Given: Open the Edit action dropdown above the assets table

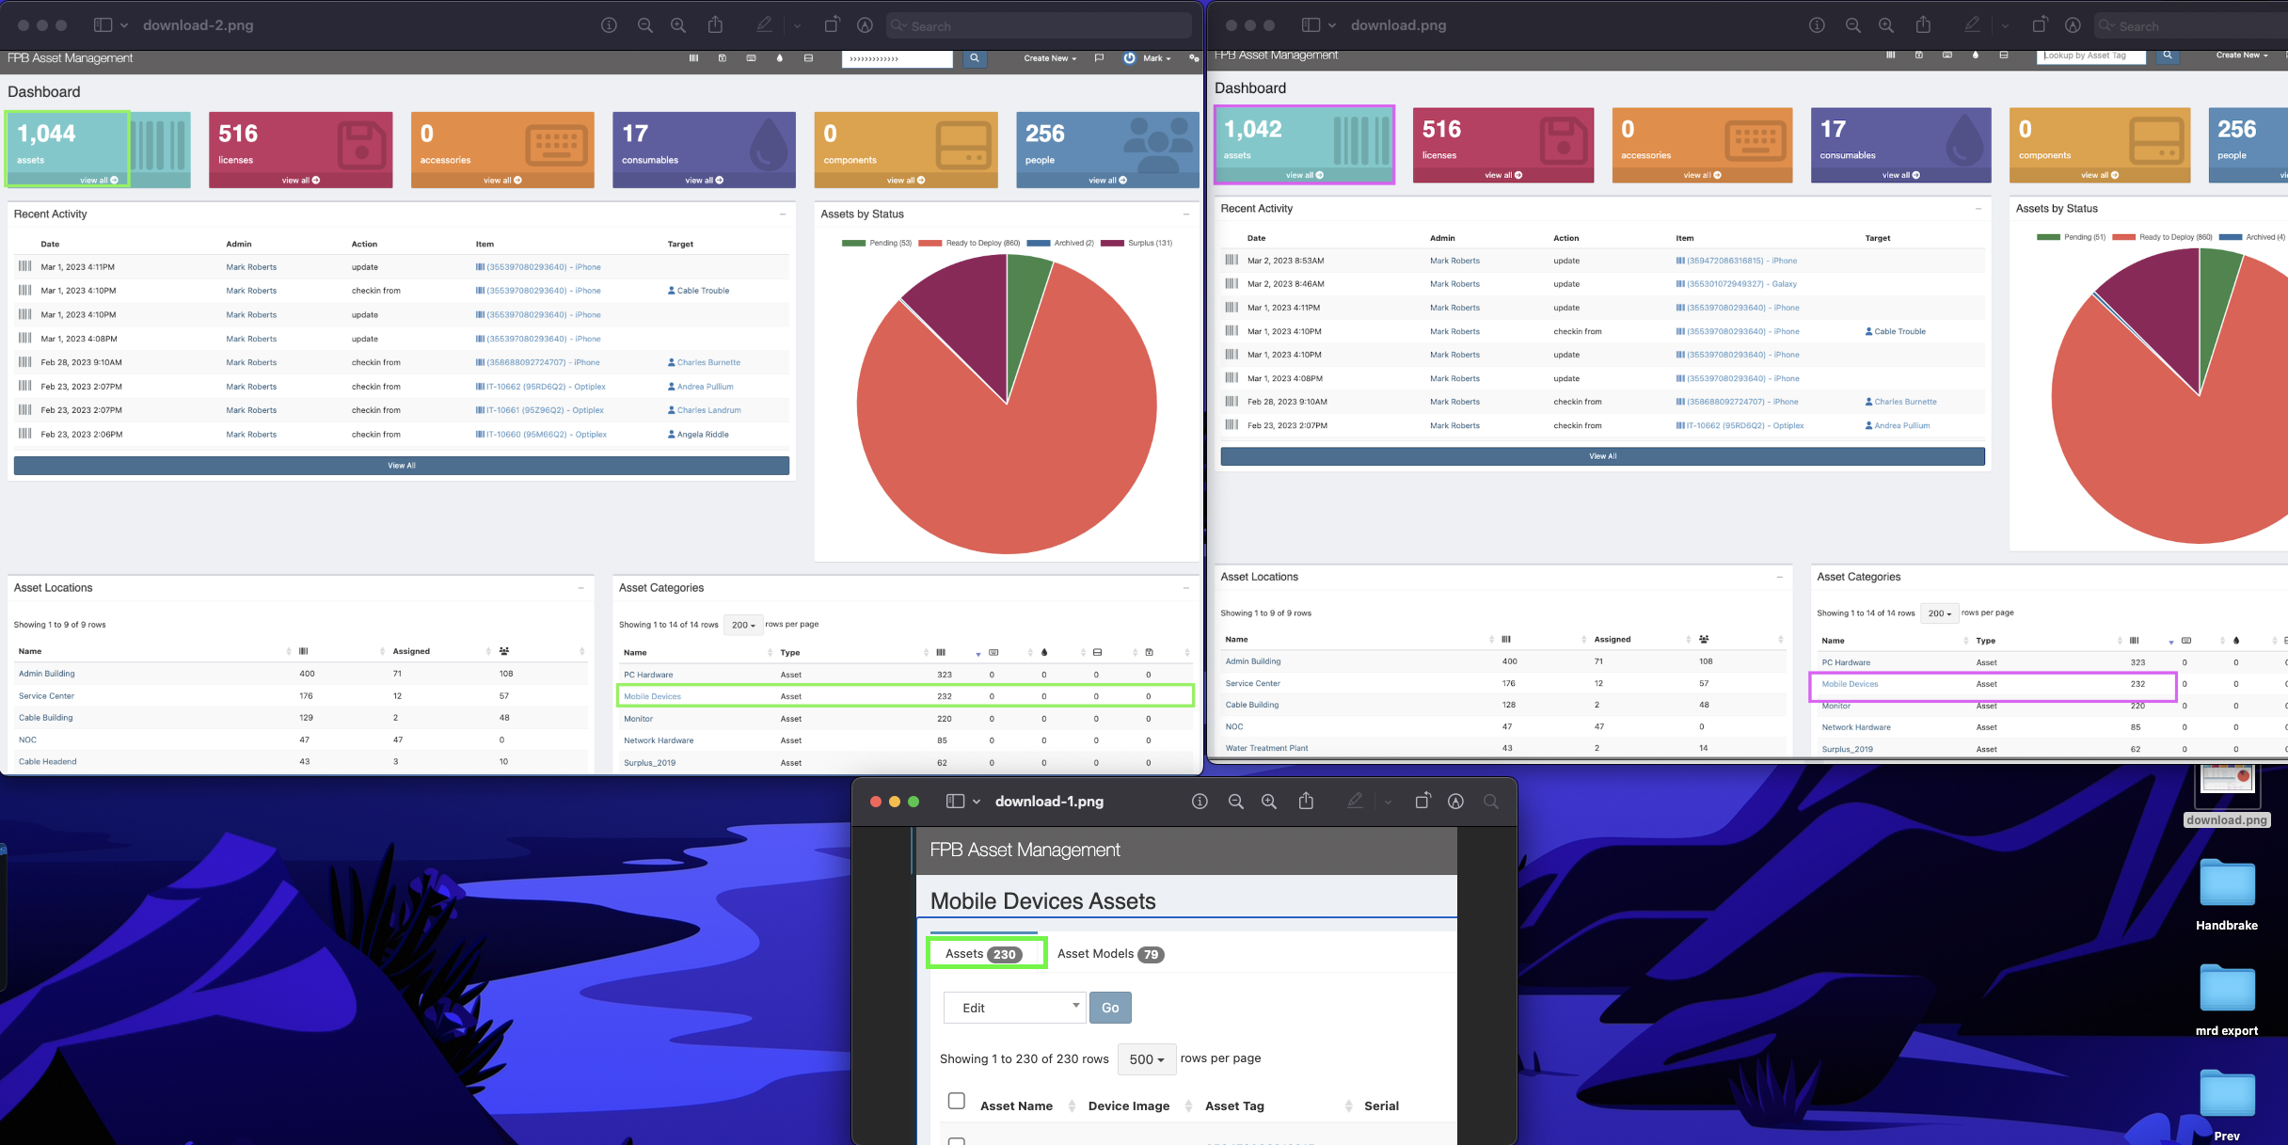Looking at the screenshot, I should (1014, 1007).
